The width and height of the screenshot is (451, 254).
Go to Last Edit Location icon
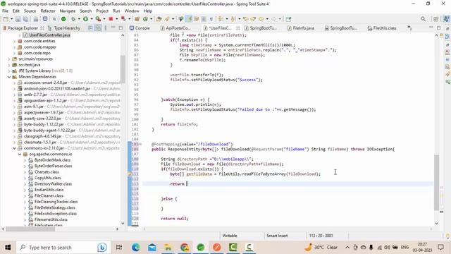pos(246,19)
